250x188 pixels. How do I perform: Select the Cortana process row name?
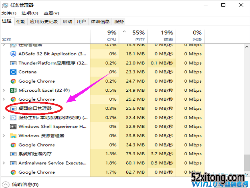click(x=28, y=72)
